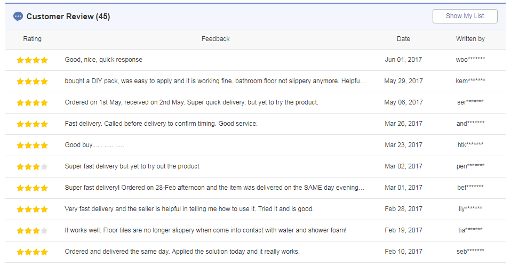The image size is (511, 266).
Task: Open the truncated 28-Feb delivery review
Action: tap(214, 188)
